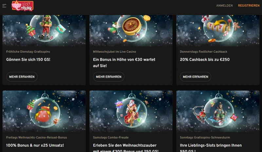Select the 100% Bonus x25 Umsatz heading
Screen dimensions: 262x152
(35, 145)
